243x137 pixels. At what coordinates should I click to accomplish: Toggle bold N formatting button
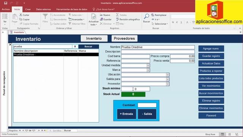(x=173, y=22)
